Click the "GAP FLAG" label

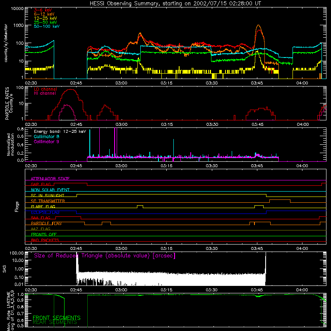(41, 184)
